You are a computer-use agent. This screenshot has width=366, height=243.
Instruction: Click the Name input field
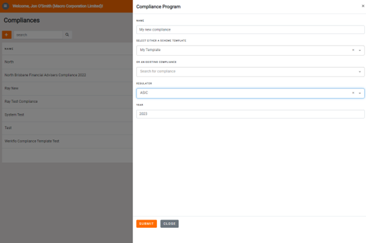(250, 30)
